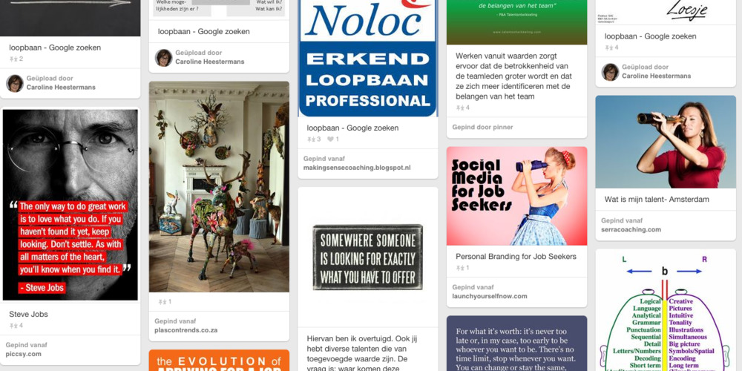Viewport: 742px width, 371px height.
Task: Click repin icon under Noloc loopbaan pin
Action: point(311,139)
